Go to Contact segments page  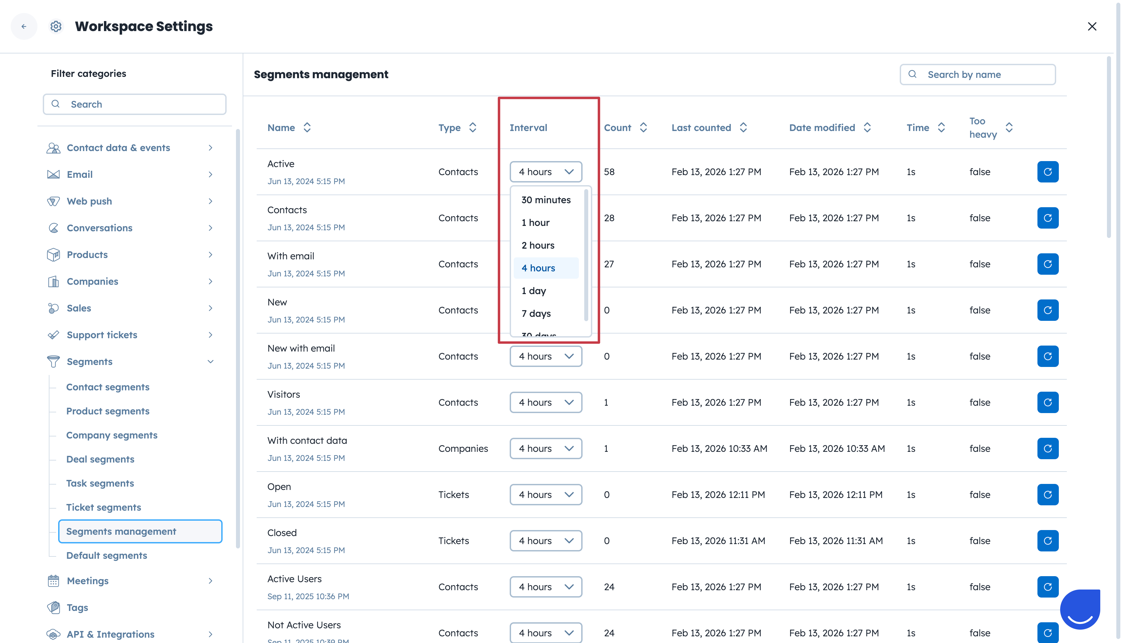[x=108, y=387]
